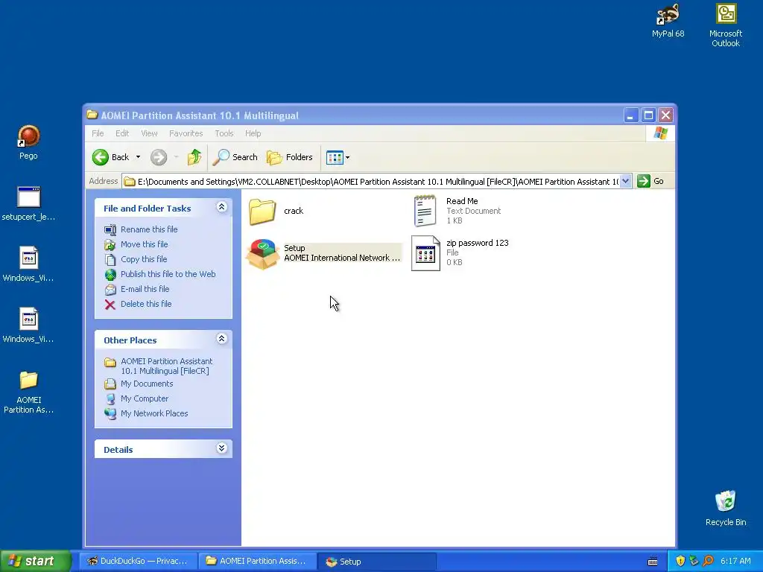Expand the Address bar dropdown
Image resolution: width=763 pixels, height=572 pixels.
coord(626,182)
